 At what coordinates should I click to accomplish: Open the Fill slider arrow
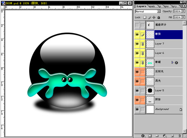click(x=183, y=17)
